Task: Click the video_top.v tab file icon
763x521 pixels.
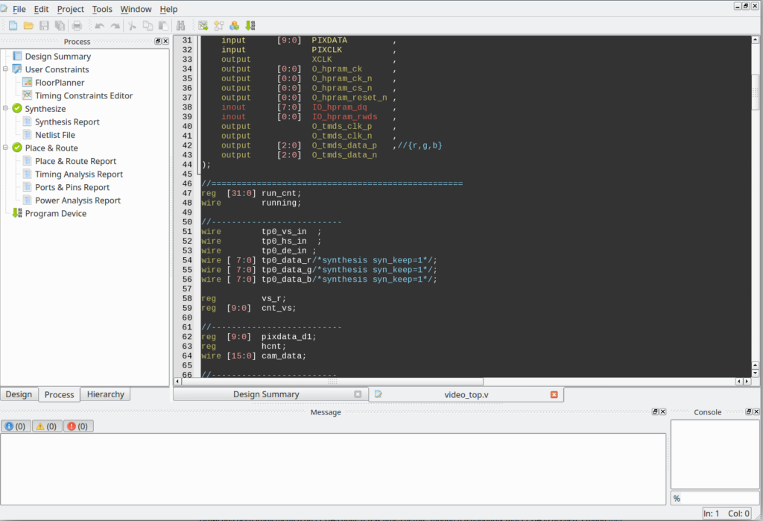Action: 379,394
